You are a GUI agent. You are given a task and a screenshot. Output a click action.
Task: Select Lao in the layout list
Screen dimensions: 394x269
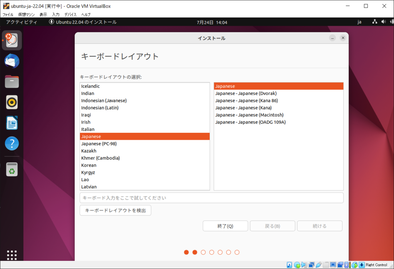[x=145, y=179]
